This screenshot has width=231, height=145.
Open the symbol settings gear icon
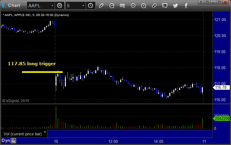(x=59, y=6)
